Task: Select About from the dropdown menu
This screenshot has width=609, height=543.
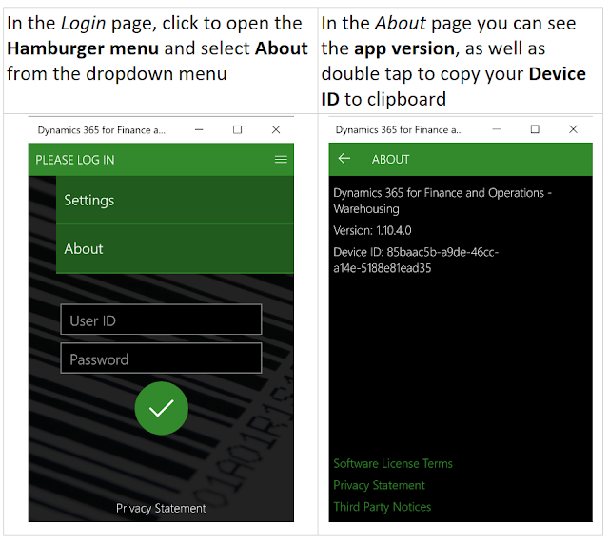Action: tap(175, 249)
